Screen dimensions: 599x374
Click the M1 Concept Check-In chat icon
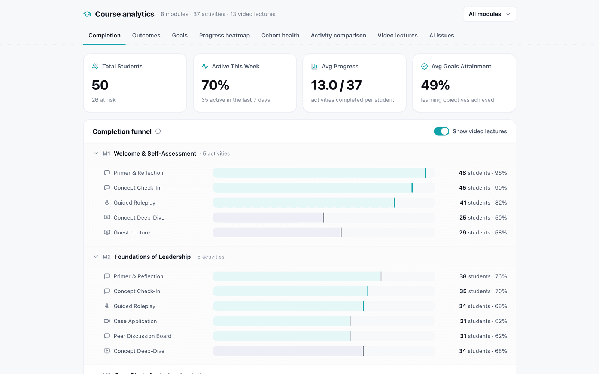(107, 188)
